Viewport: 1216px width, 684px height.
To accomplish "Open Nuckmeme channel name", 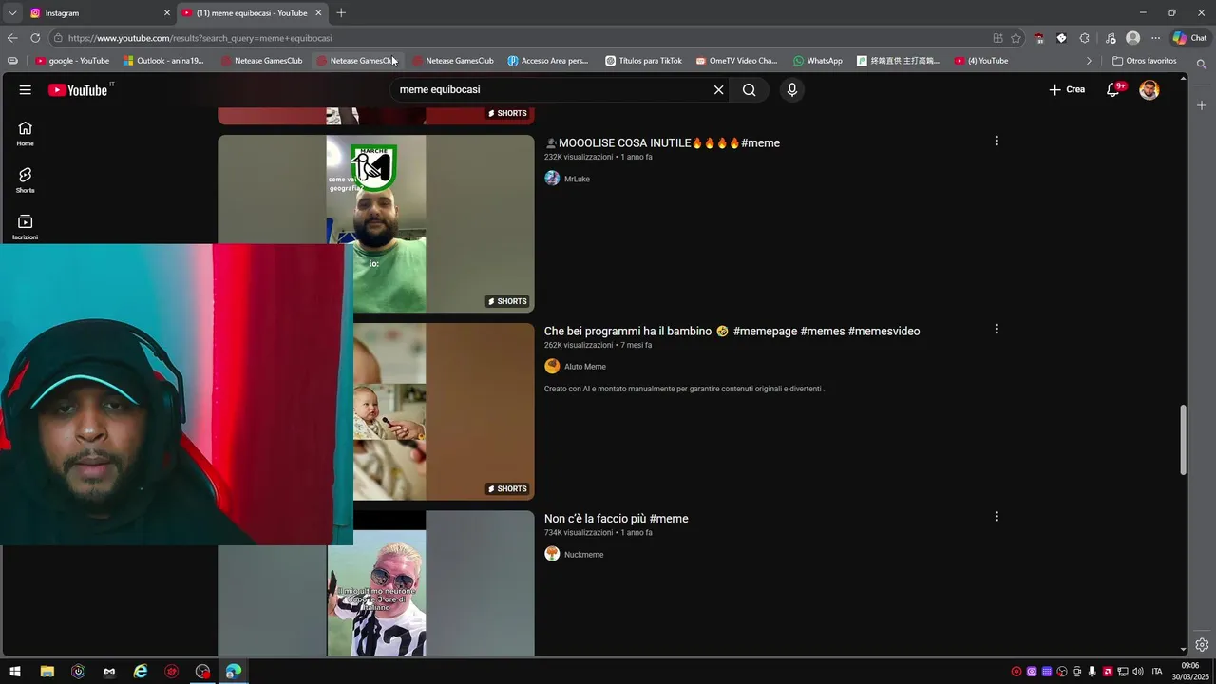I will [x=583, y=555].
